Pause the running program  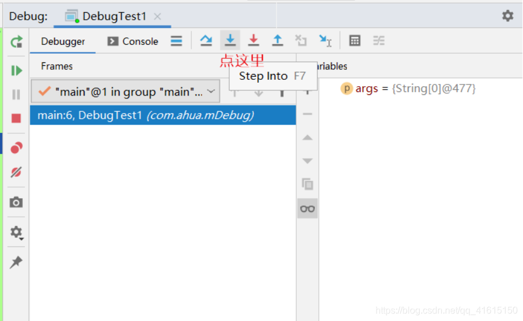16,94
